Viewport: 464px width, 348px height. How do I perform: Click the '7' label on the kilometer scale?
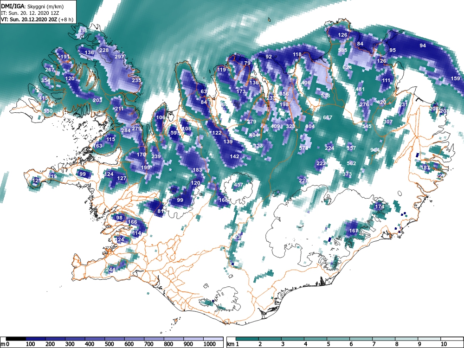tap(374, 344)
